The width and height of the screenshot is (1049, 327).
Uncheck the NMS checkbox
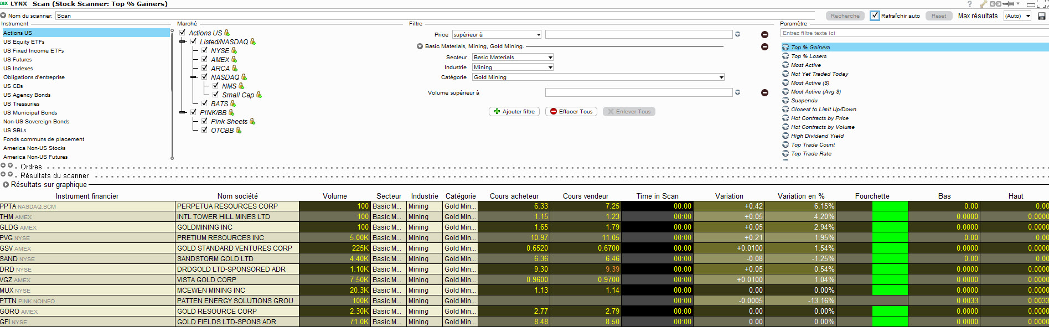pos(216,86)
